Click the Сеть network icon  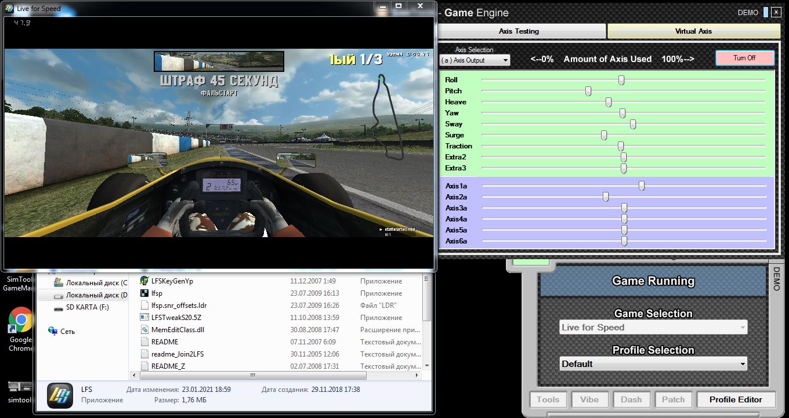click(53, 331)
